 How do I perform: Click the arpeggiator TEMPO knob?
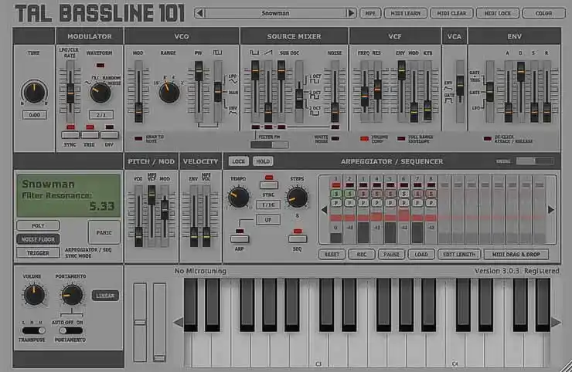[239, 197]
